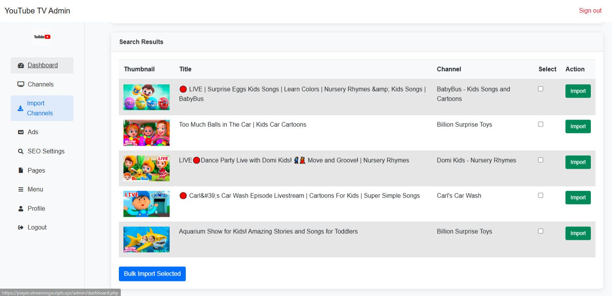This screenshot has width=612, height=296.
Task: Click the Logout arrow icon
Action: 21,228
